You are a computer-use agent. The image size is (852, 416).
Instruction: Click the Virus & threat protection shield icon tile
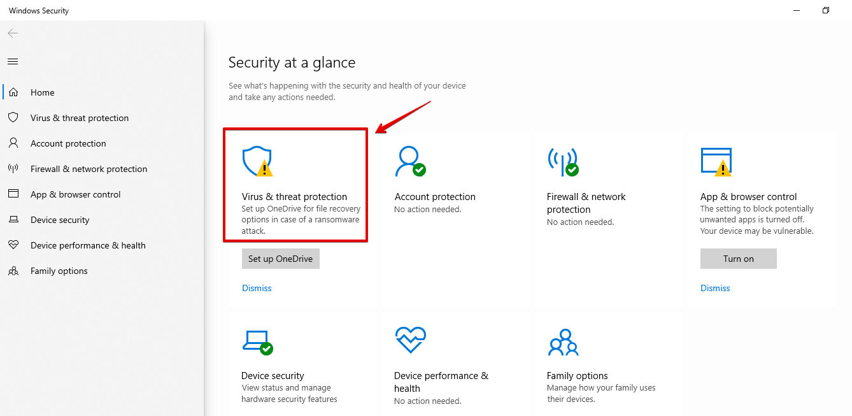click(257, 162)
